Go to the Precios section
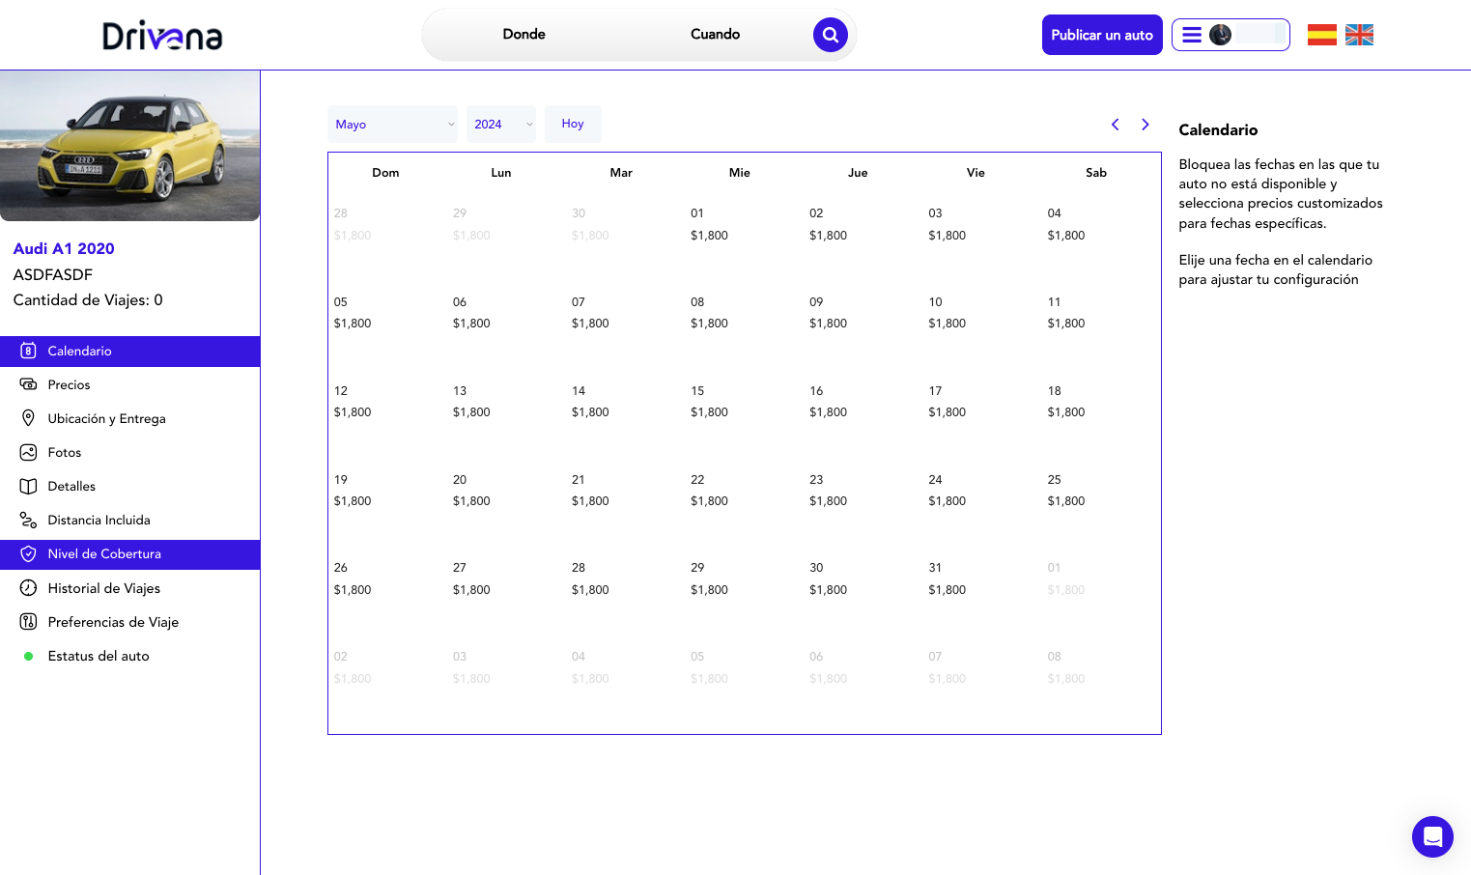The height and width of the screenshot is (875, 1471). click(x=130, y=384)
